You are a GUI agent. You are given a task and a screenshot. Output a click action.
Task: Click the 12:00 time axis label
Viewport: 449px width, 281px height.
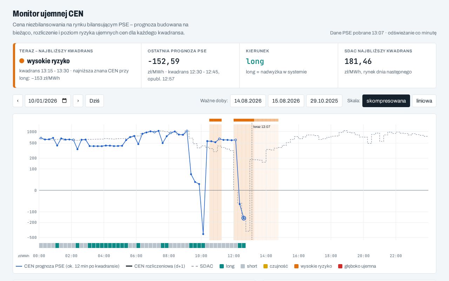pyautogui.click(x=234, y=256)
